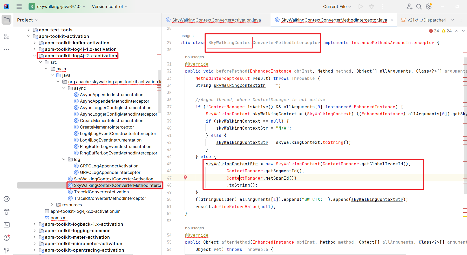
Task: Go to previous highlighted error arrow
Action: (457, 31)
